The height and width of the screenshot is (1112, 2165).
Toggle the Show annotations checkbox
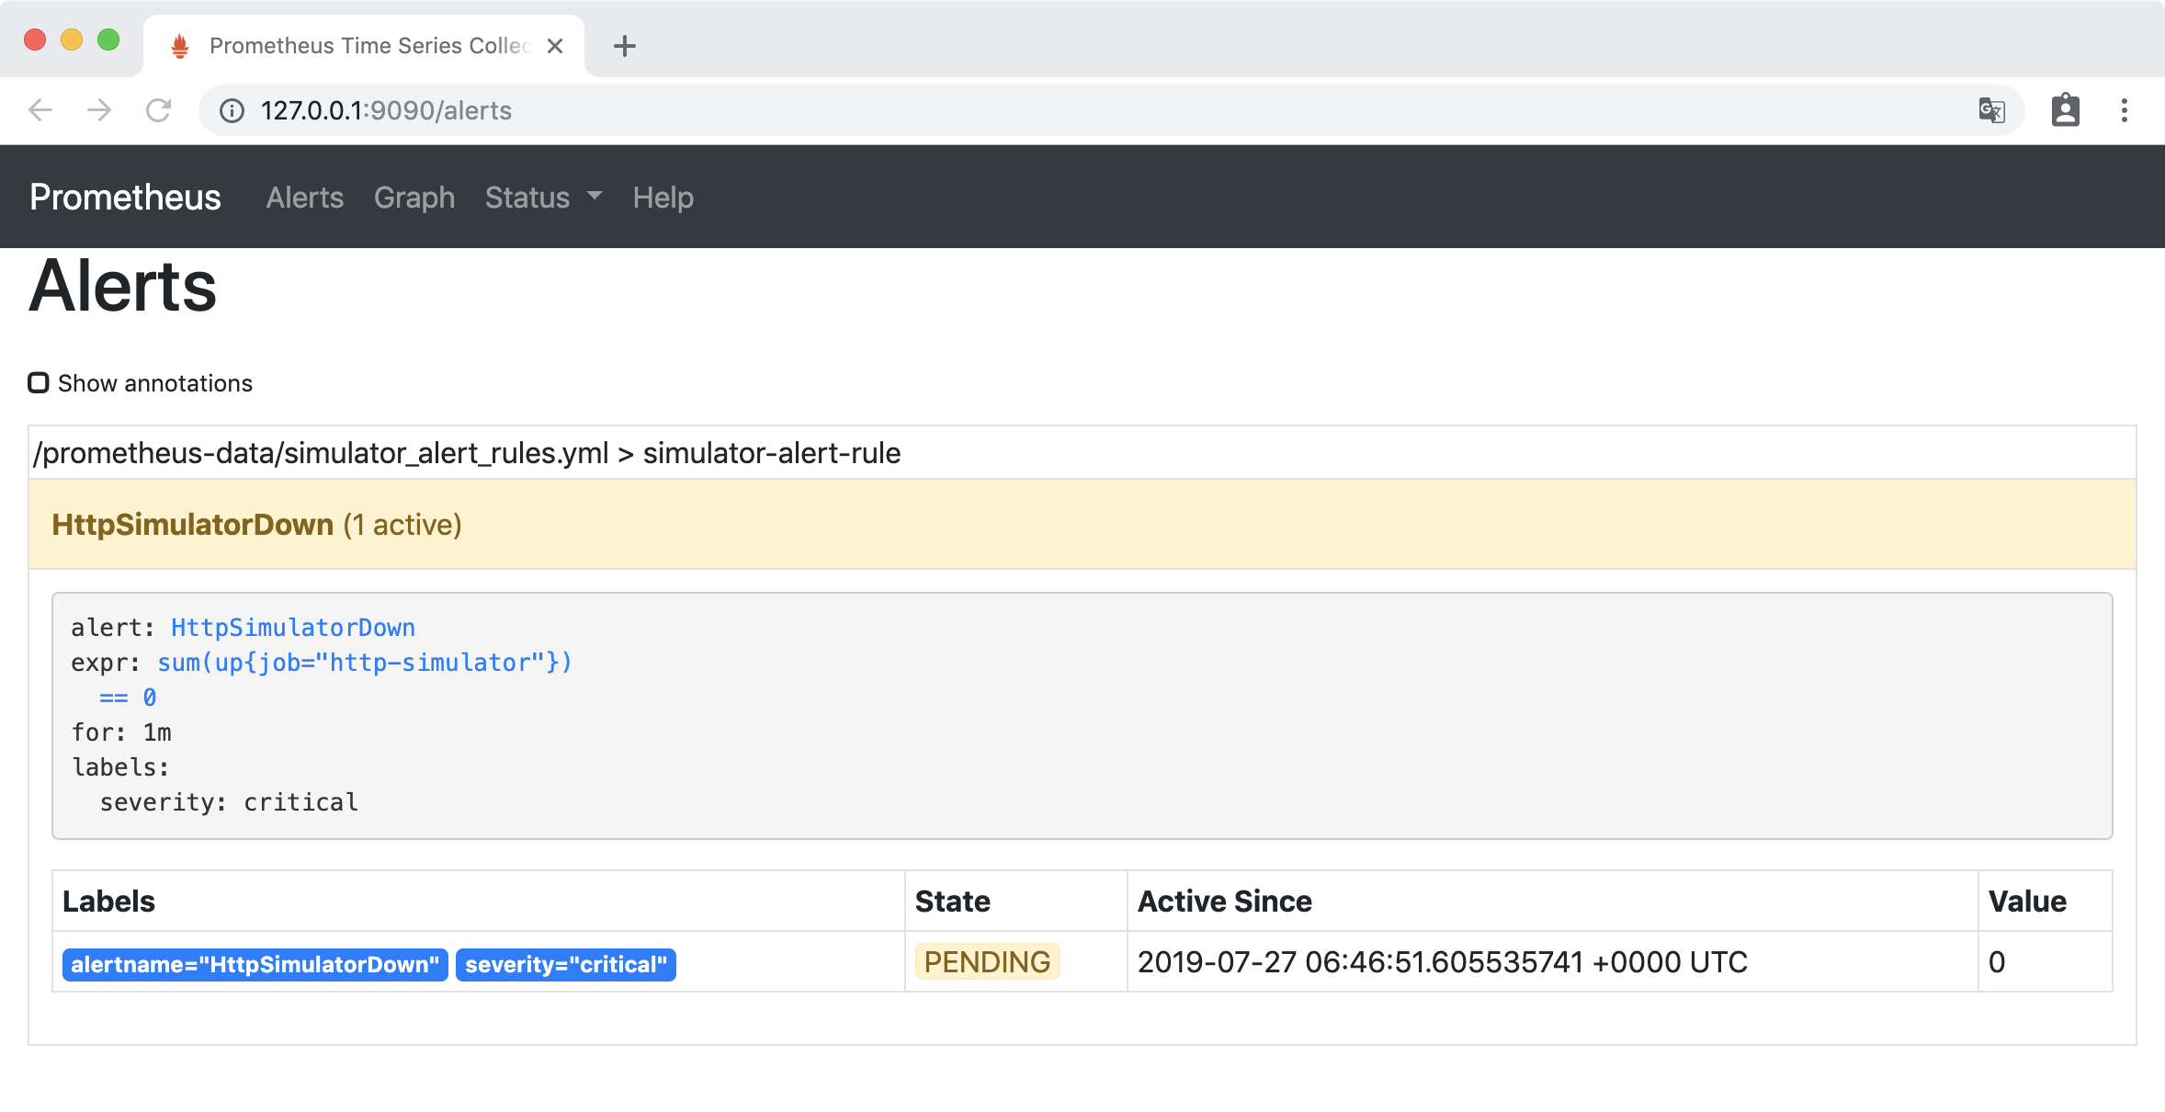(39, 382)
